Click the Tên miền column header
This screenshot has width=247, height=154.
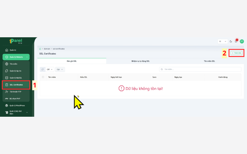coord(52,77)
